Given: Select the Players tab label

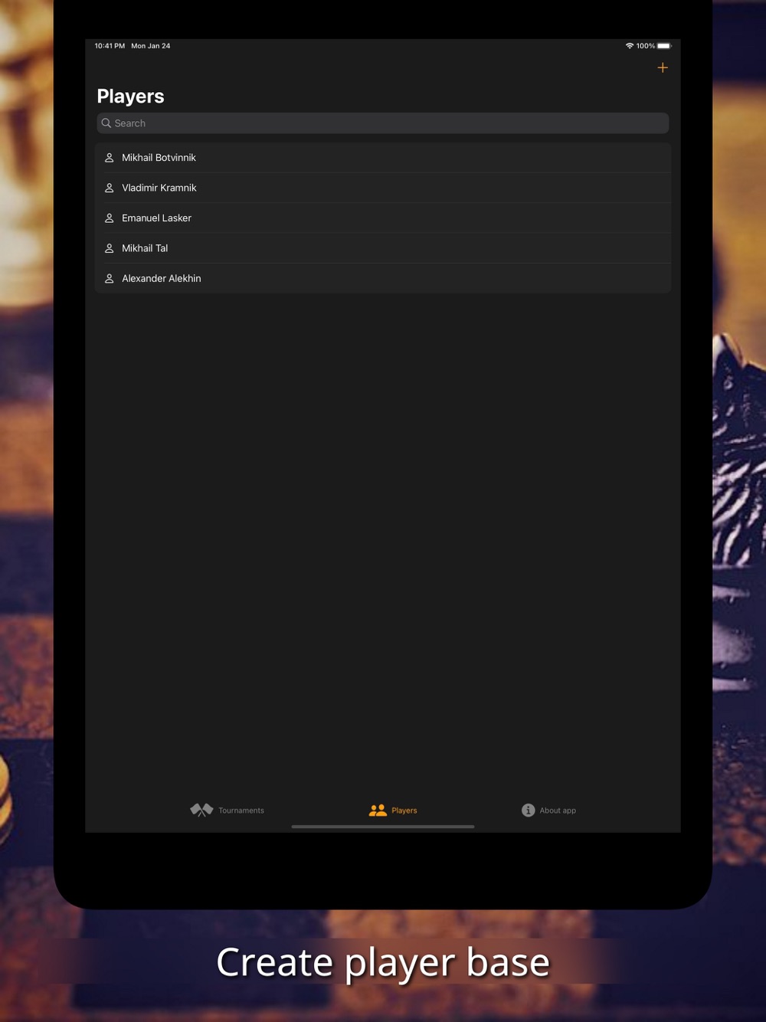Looking at the screenshot, I should (404, 811).
